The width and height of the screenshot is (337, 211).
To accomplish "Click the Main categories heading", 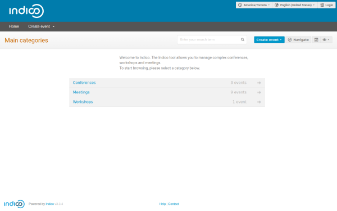I will click(x=26, y=41).
